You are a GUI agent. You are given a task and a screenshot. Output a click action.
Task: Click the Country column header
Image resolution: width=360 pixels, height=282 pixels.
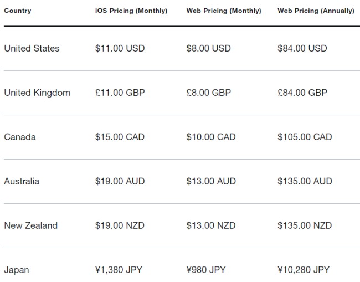pos(18,11)
